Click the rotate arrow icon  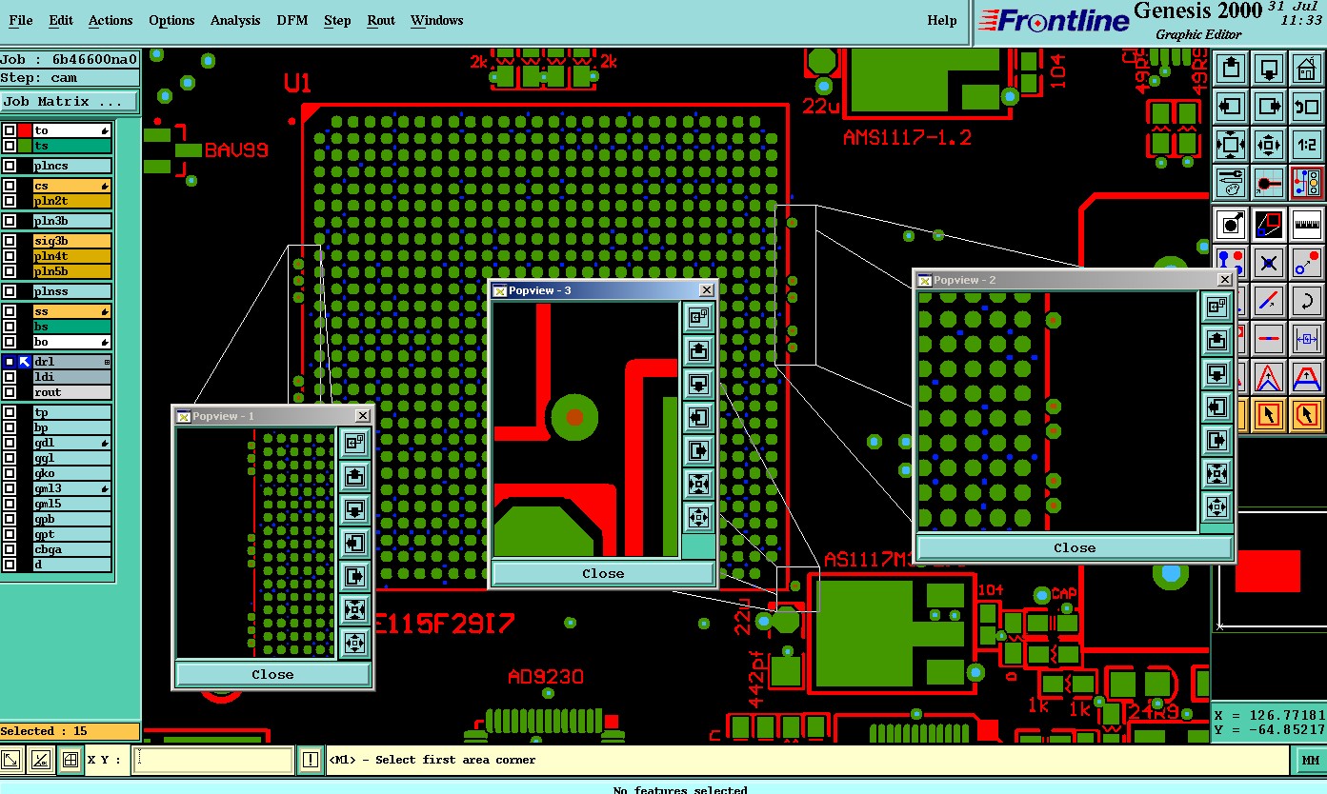tap(1307, 301)
